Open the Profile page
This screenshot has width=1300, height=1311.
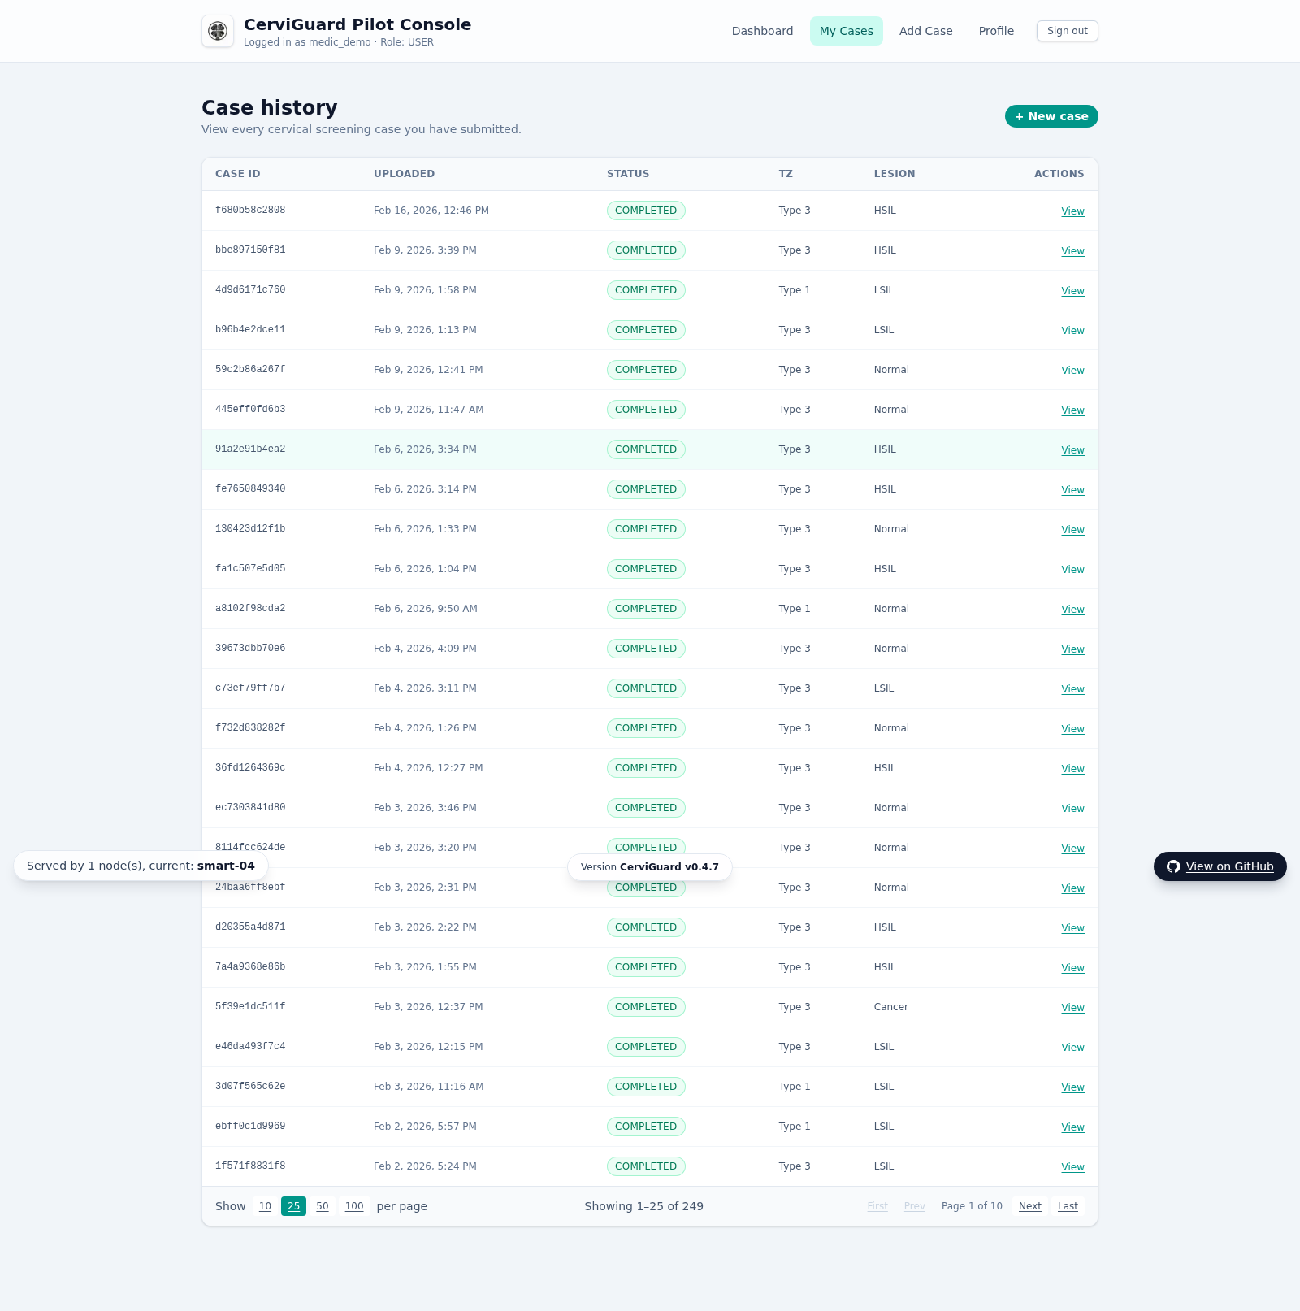pos(995,31)
